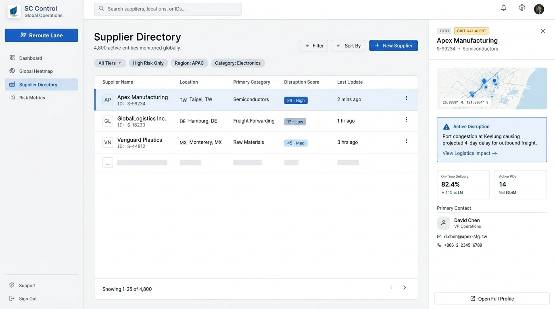The height and width of the screenshot is (309, 555).
Task: Open row menu for Apex Manufacturing
Action: point(406,98)
